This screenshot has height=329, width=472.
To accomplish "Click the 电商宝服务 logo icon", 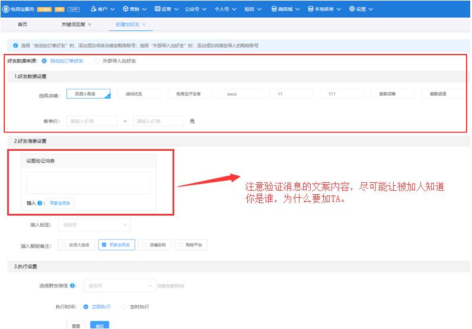I will pyautogui.click(x=5, y=9).
